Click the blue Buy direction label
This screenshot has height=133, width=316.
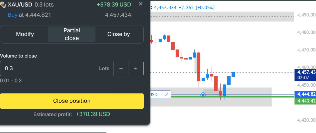click(12, 15)
